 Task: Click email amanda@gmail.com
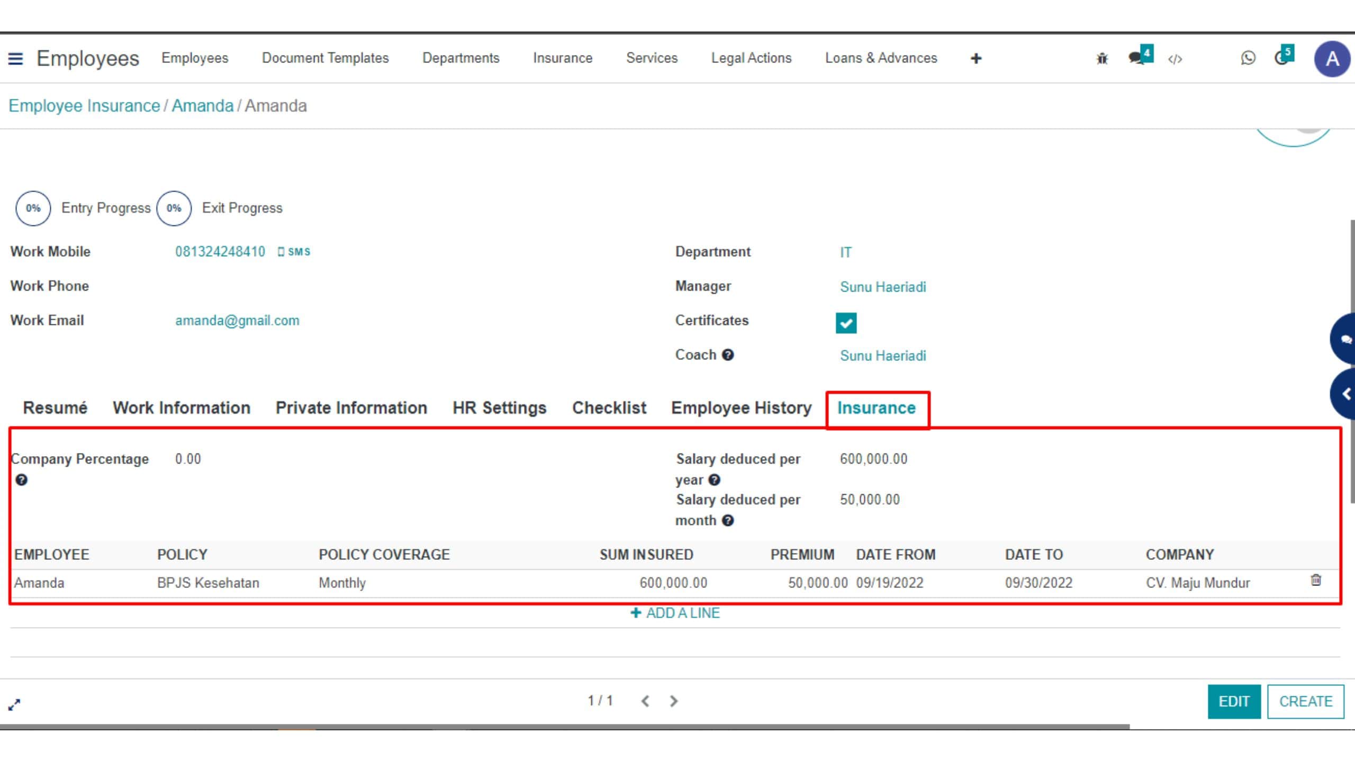pyautogui.click(x=237, y=321)
